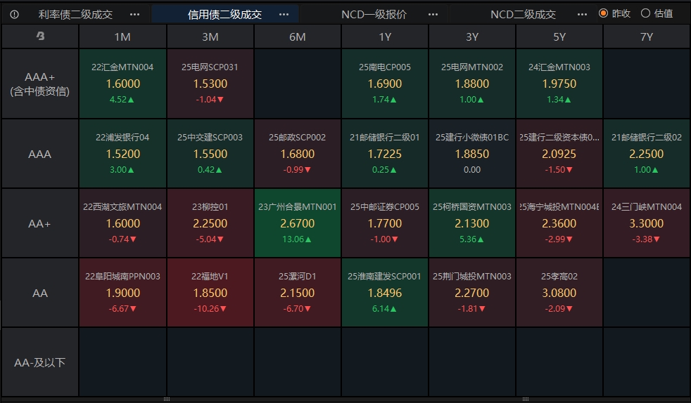Click the 7Y column header
Image resolution: width=691 pixels, height=403 pixels.
(x=647, y=37)
